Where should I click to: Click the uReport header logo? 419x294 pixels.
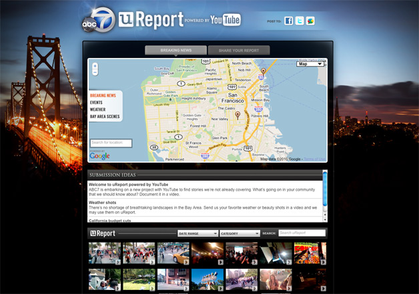click(x=151, y=19)
